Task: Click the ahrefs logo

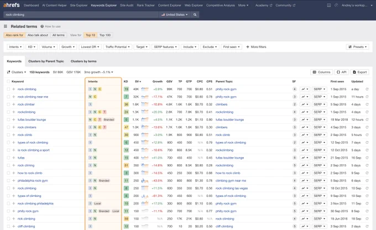Action: [x=11, y=5]
